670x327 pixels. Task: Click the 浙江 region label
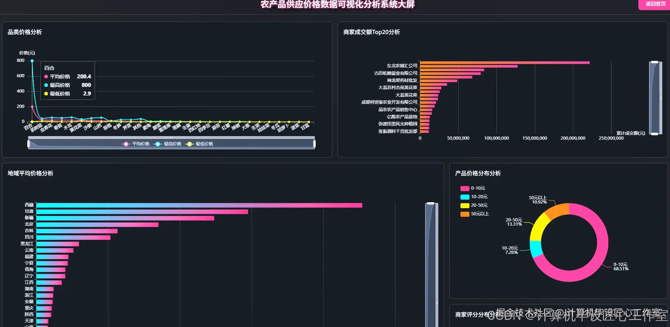pos(29,295)
